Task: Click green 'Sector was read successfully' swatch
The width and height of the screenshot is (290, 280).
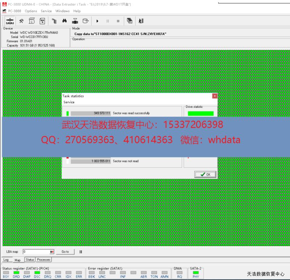Action: click(67, 113)
